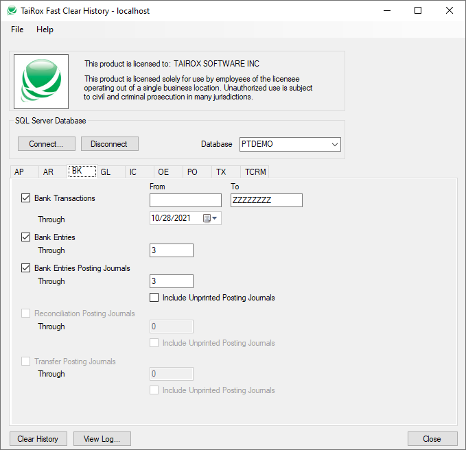Click Transfer Posting Journals Through field

click(172, 374)
